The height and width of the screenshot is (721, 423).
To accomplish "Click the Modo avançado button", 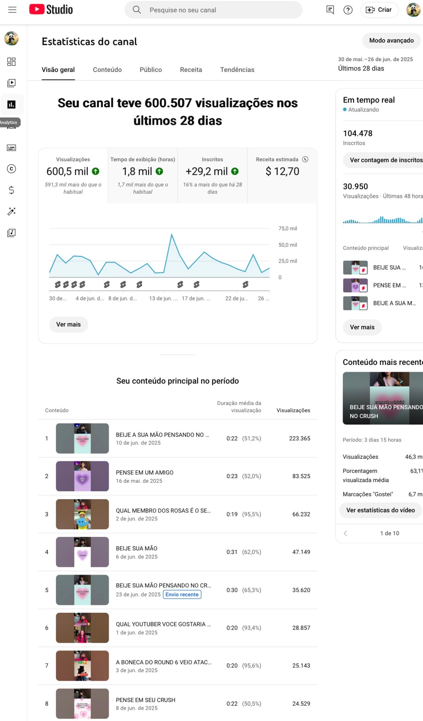I will click(391, 41).
